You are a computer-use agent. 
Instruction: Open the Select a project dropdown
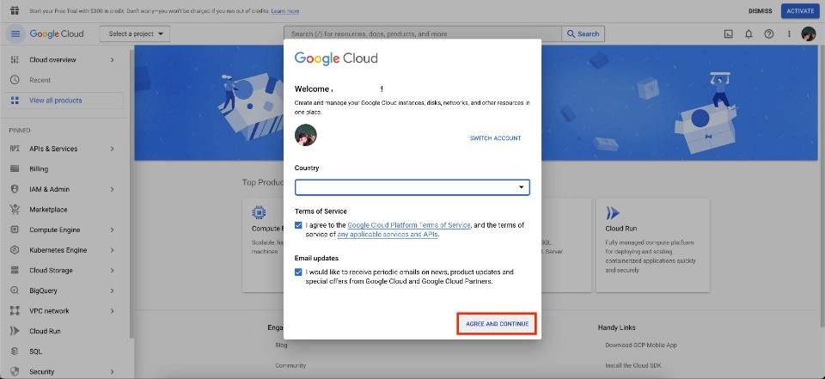[135, 34]
